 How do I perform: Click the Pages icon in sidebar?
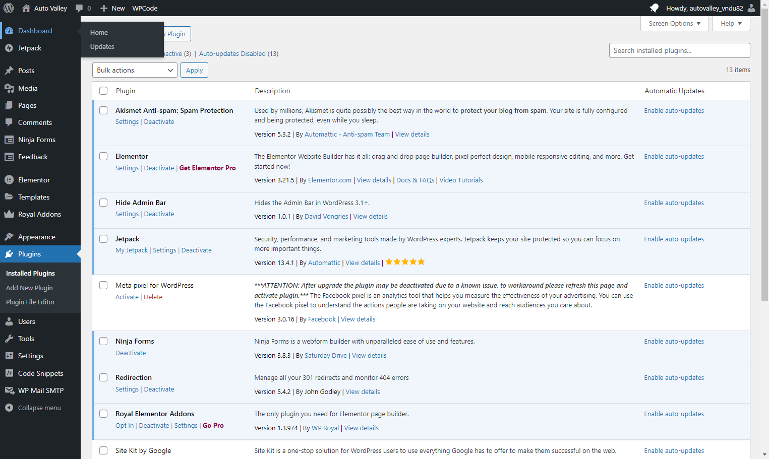point(9,105)
